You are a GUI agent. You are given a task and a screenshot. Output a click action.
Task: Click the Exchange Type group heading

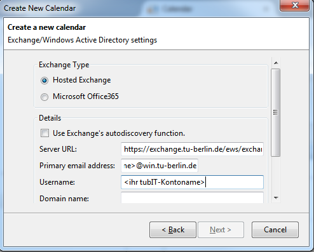(x=64, y=65)
